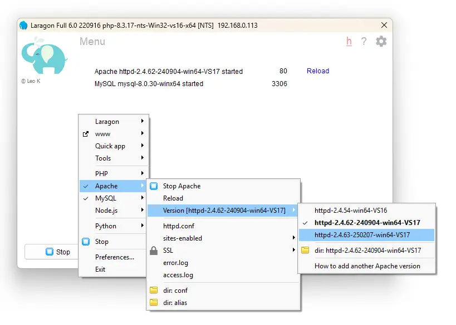
Task: Click the Apache port number 80
Action: 283,71
